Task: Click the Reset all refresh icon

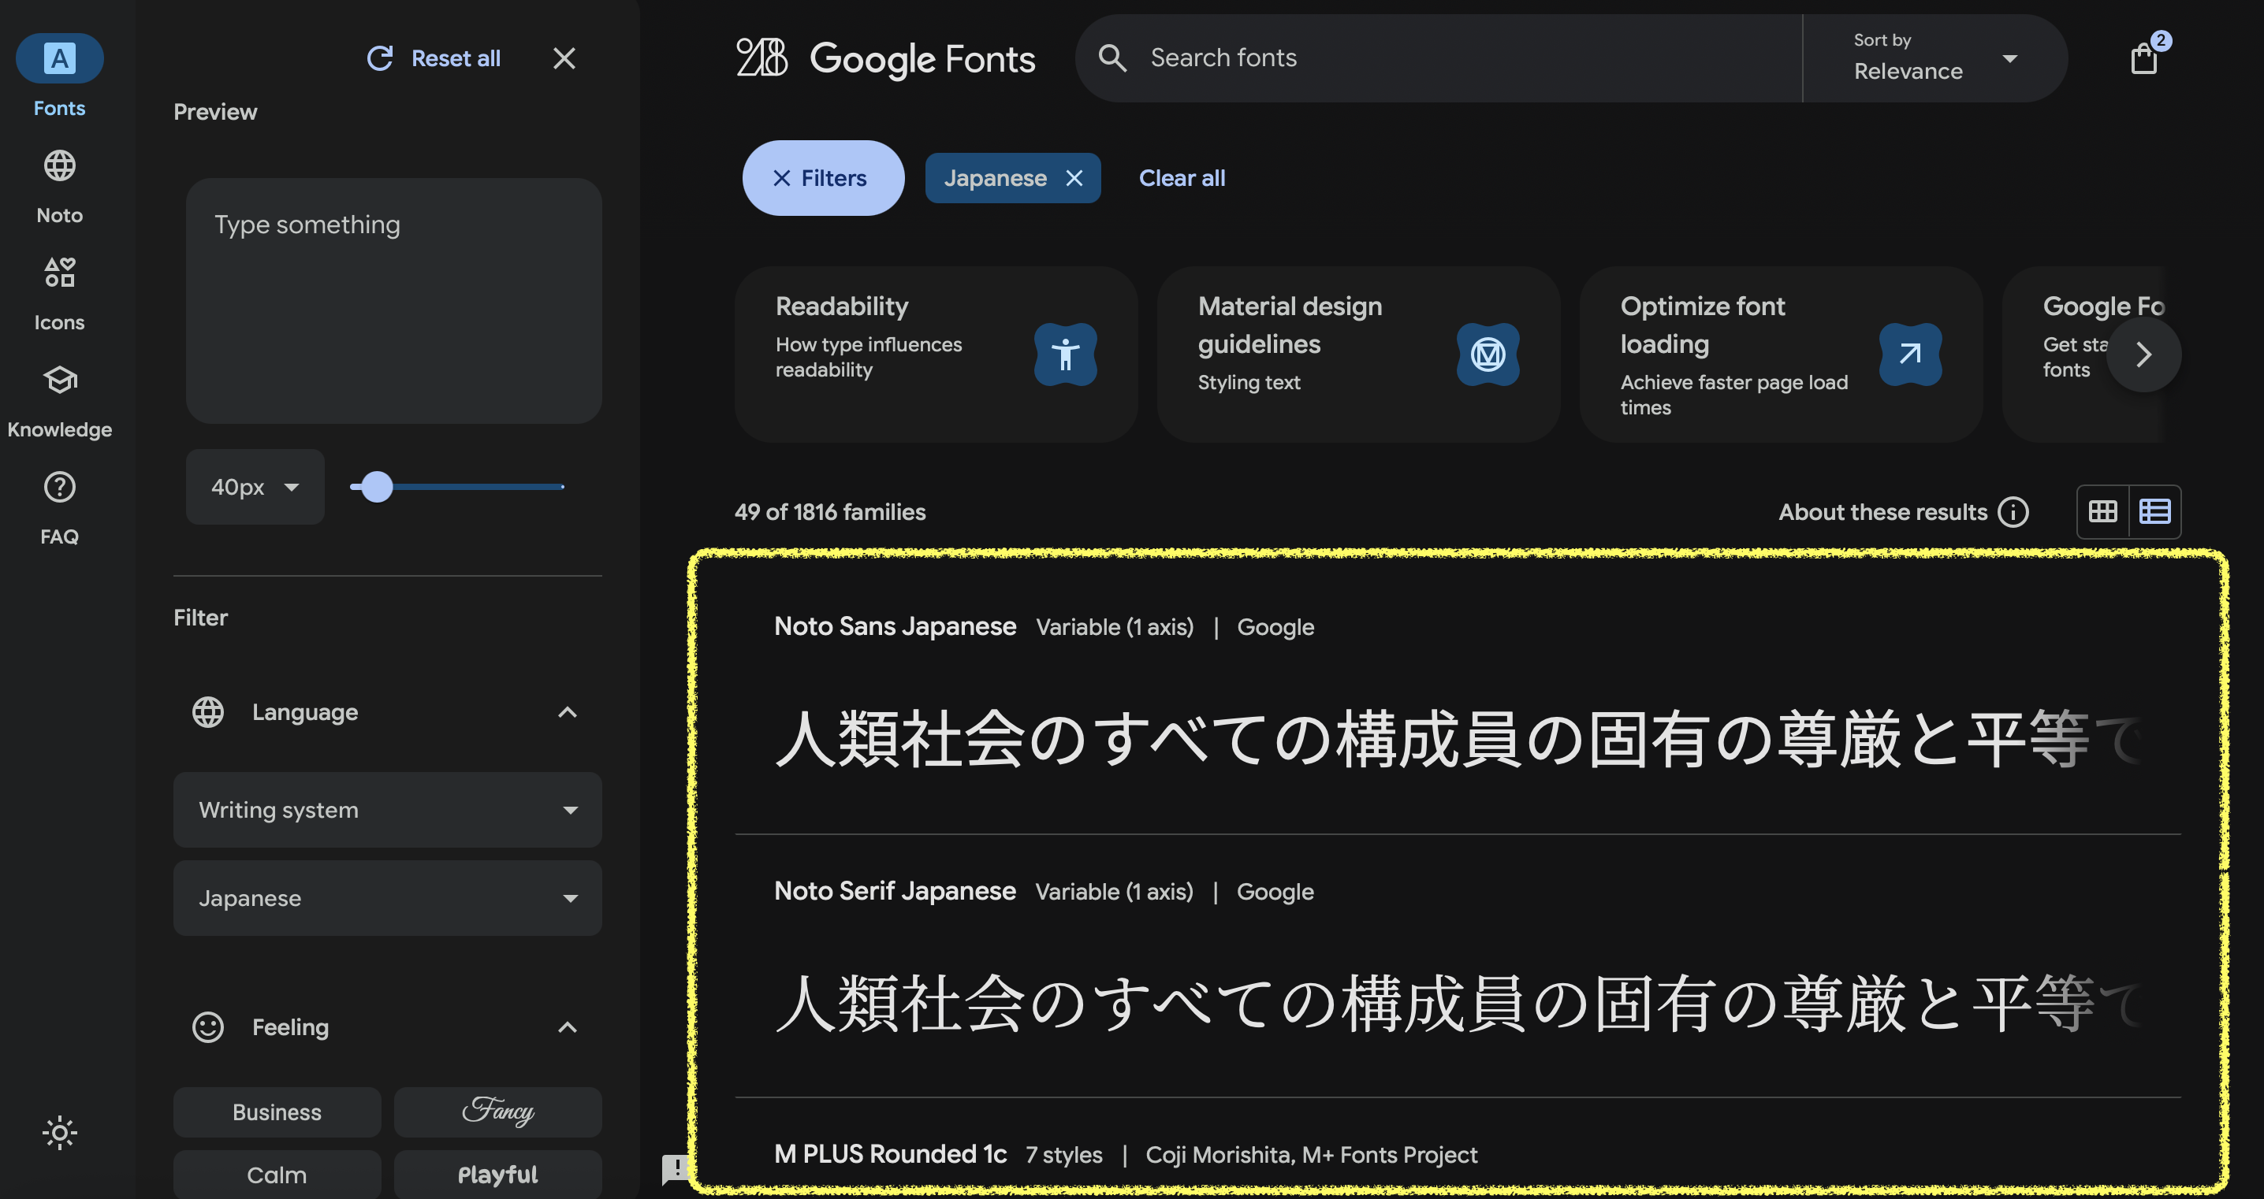Action: [380, 58]
